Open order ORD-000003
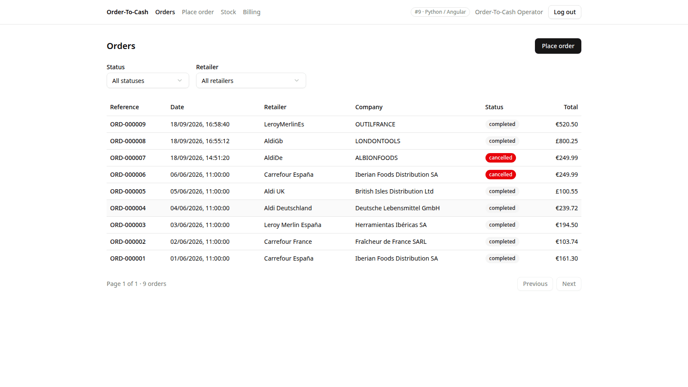 click(x=128, y=225)
